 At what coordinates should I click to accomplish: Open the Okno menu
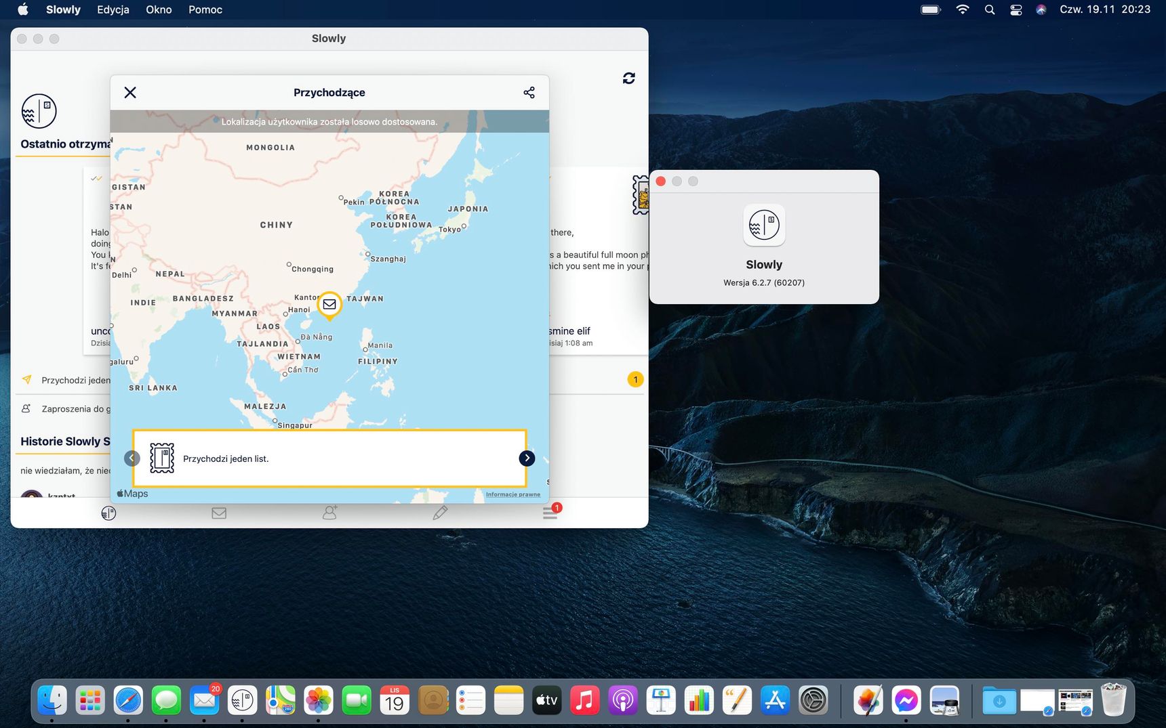coord(159,9)
